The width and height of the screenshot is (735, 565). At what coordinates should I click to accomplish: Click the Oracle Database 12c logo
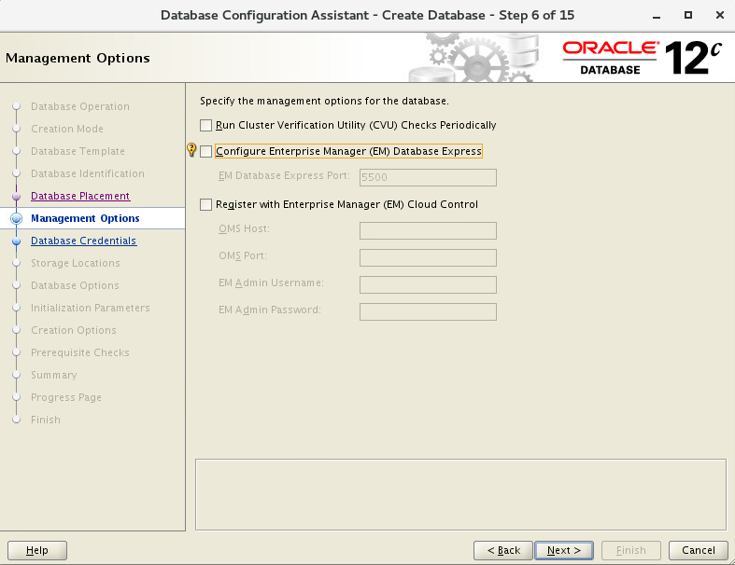pyautogui.click(x=643, y=58)
